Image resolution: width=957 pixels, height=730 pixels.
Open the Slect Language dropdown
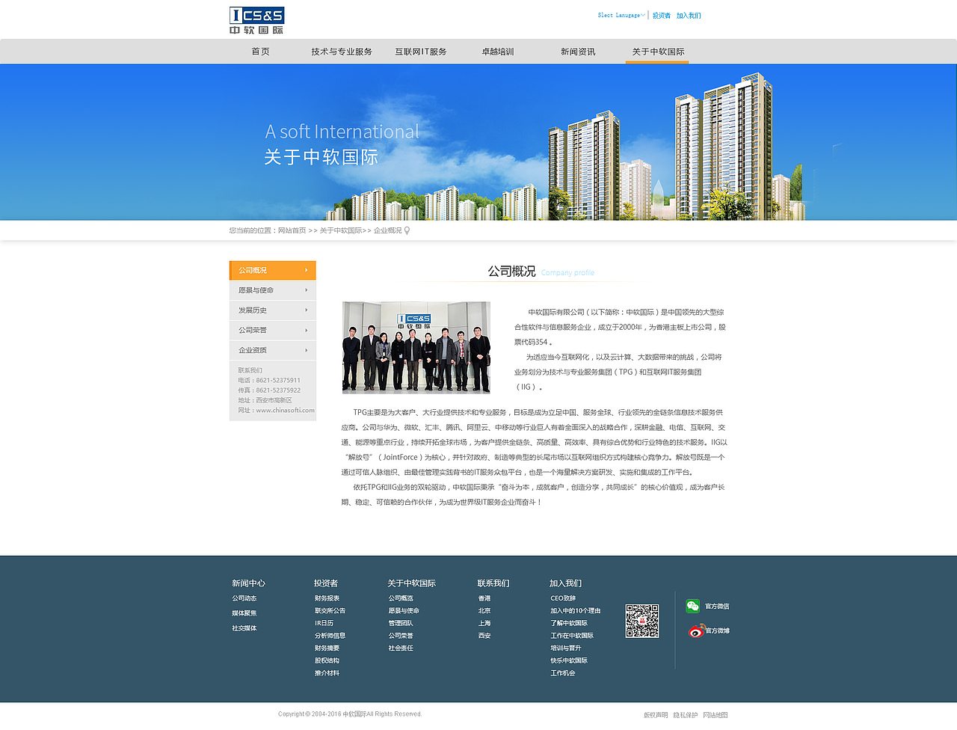point(620,14)
